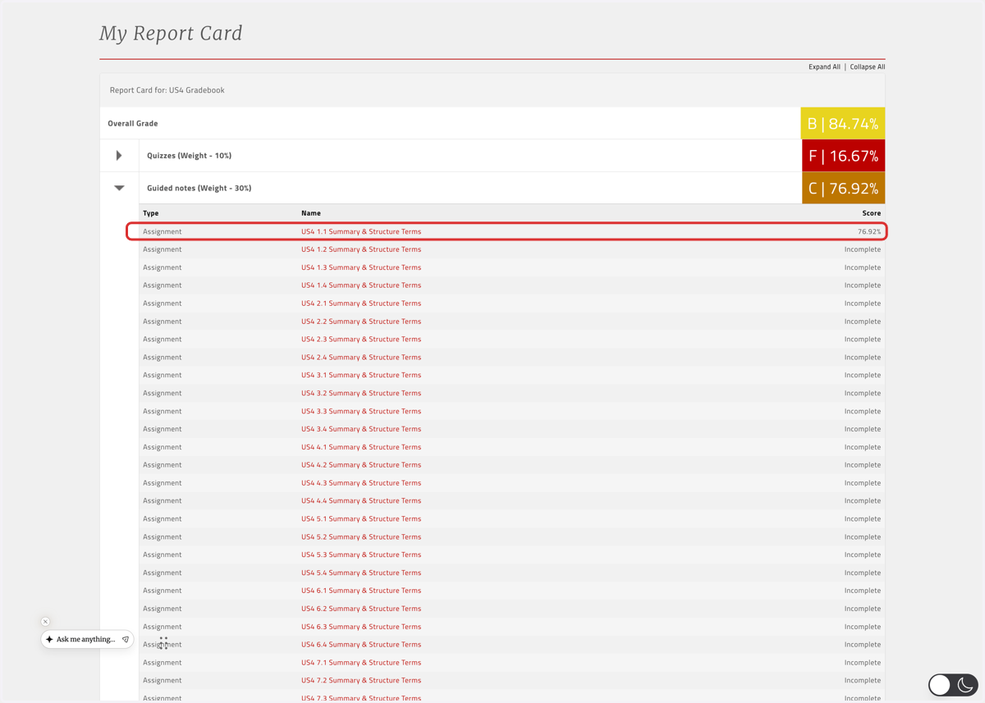Open US4 4.4 Summary & Structure Terms
Viewport: 985px width, 703px height.
tap(361, 500)
